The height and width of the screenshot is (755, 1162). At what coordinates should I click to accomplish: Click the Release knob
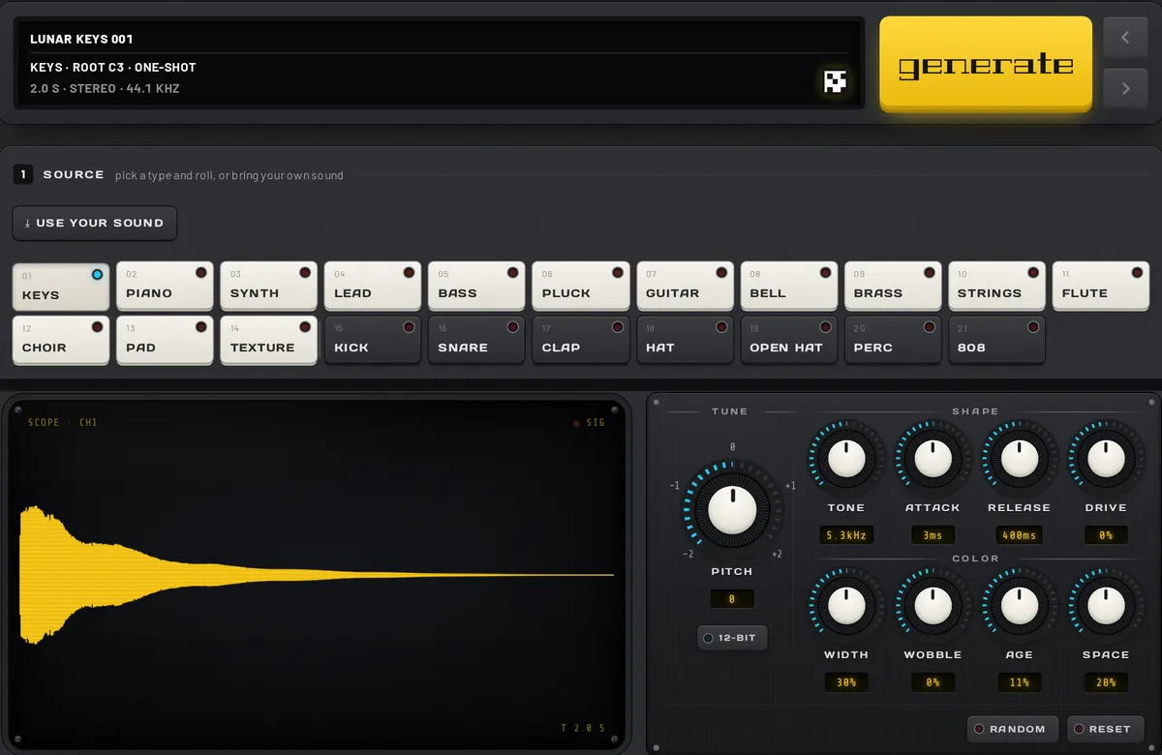[1019, 459]
